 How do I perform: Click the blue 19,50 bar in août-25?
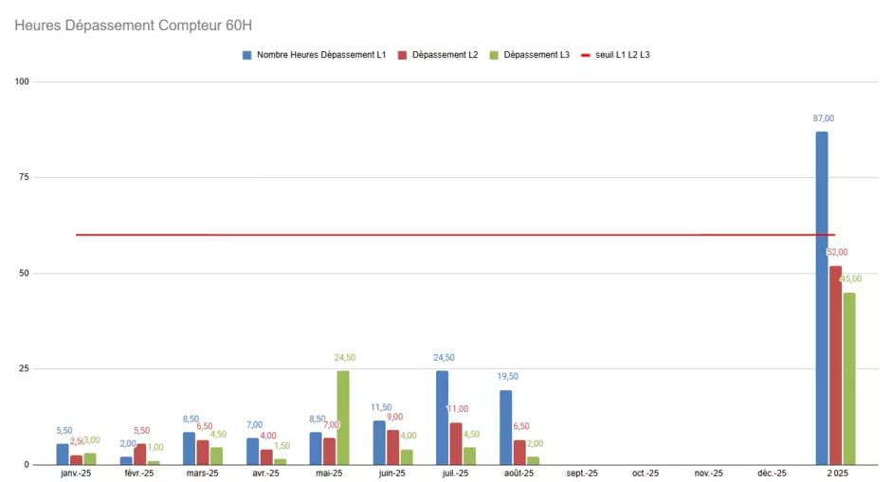tap(505, 426)
